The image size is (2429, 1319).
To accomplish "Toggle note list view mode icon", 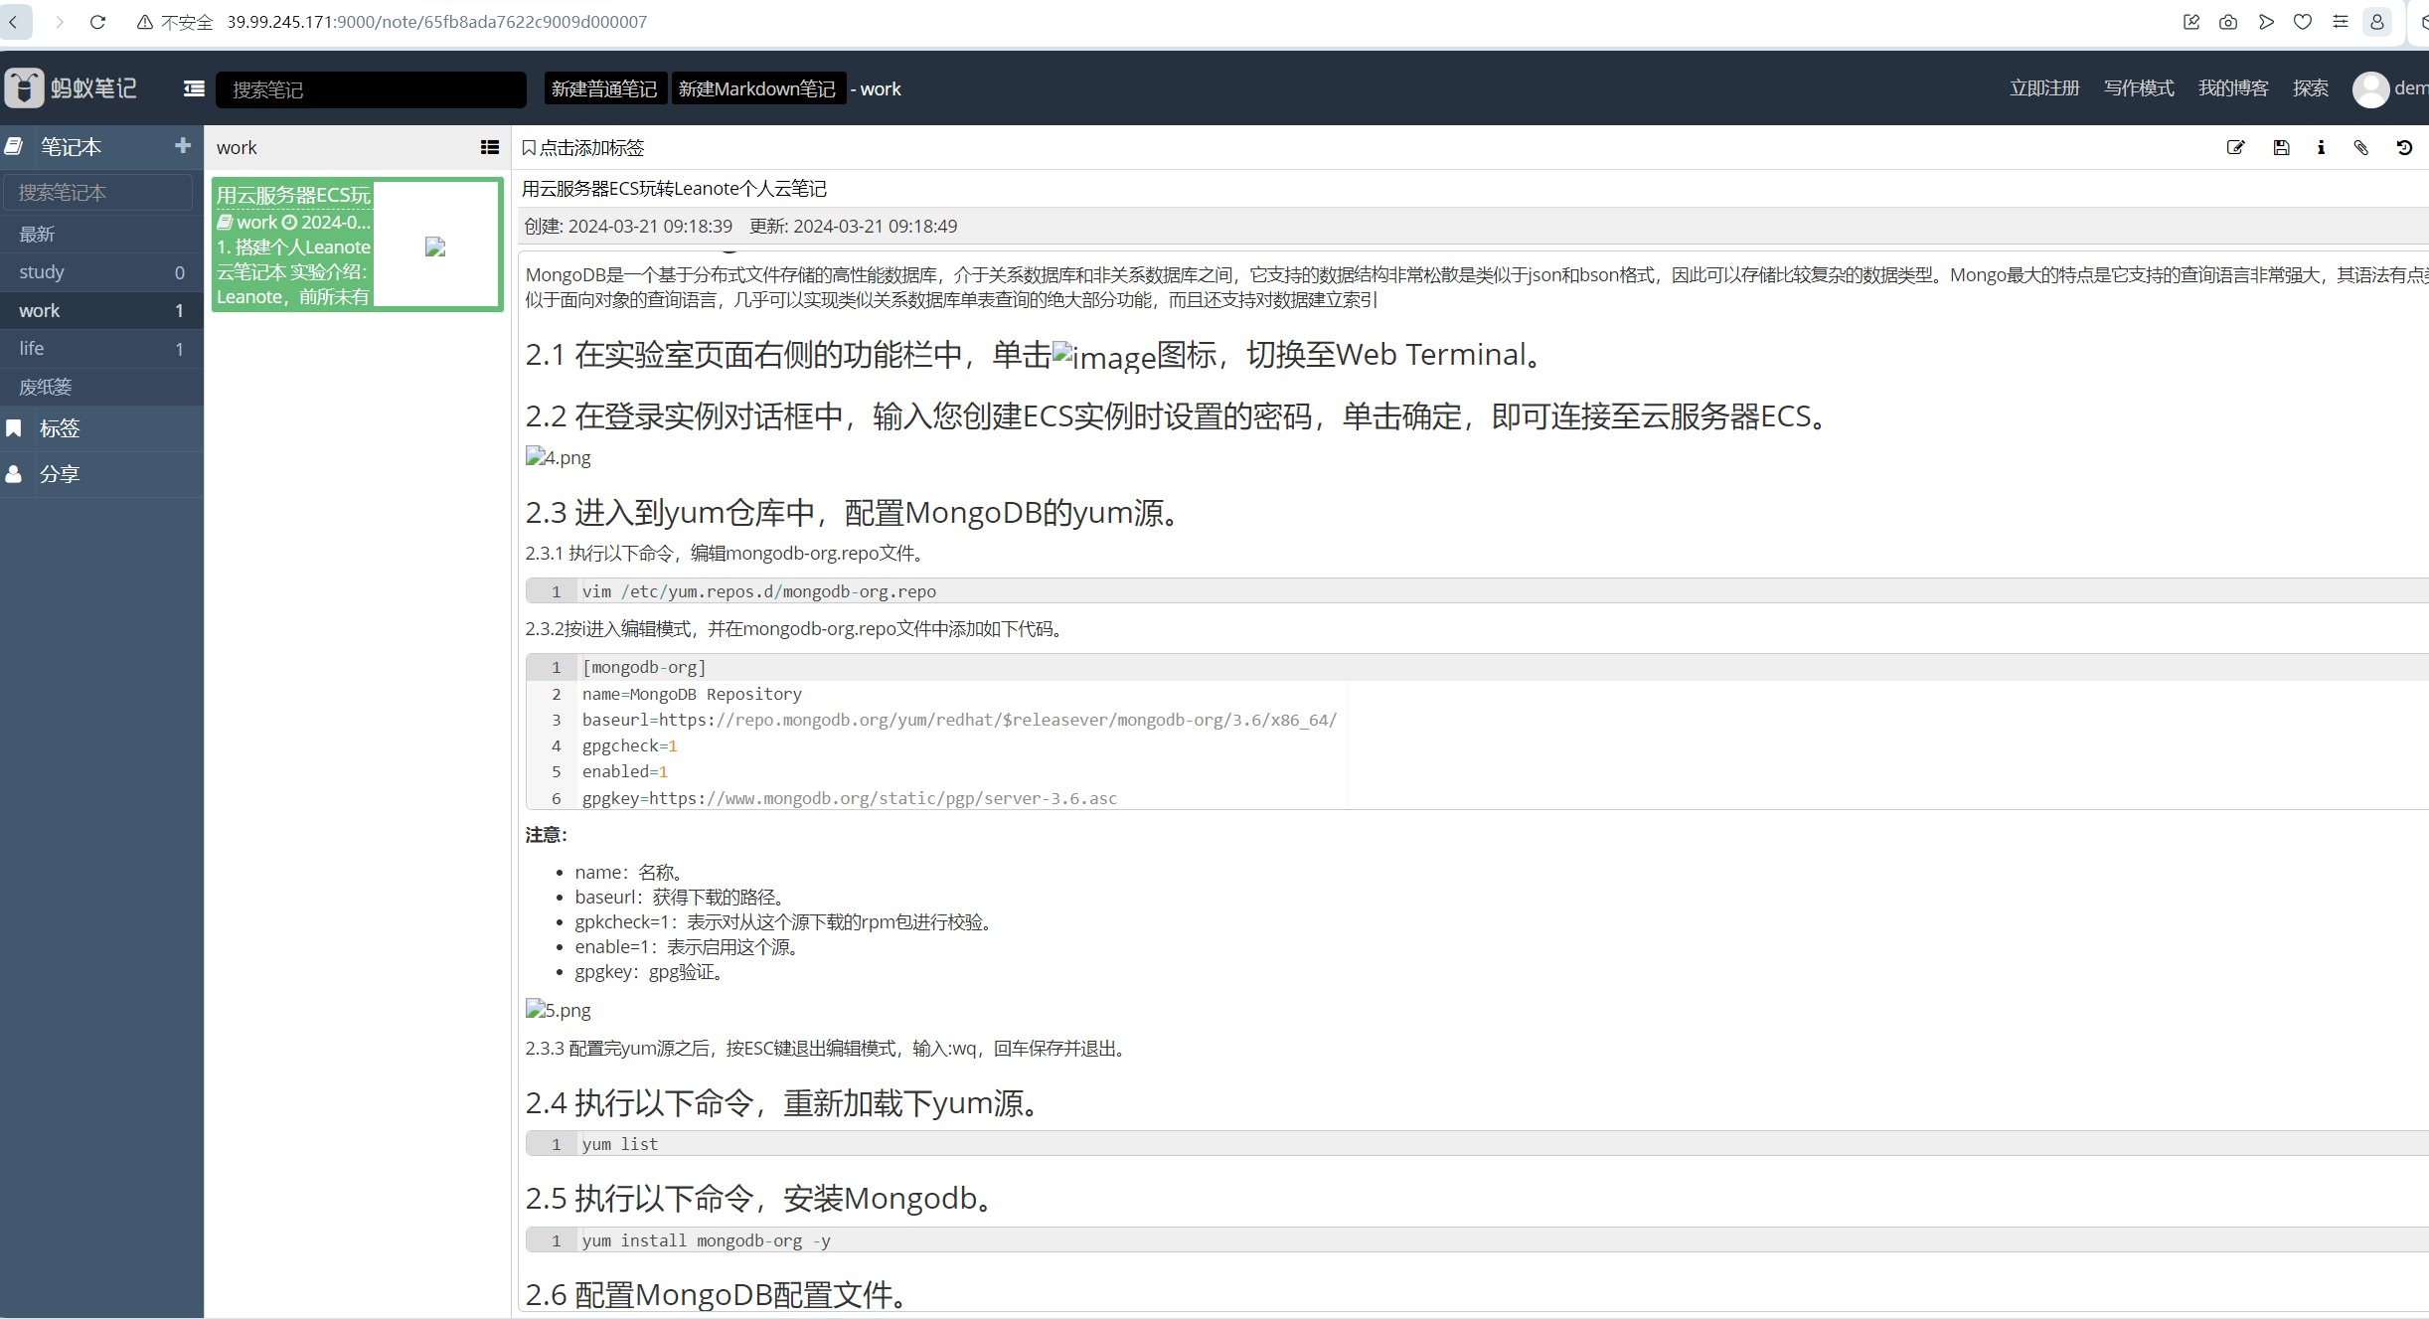I will (489, 147).
